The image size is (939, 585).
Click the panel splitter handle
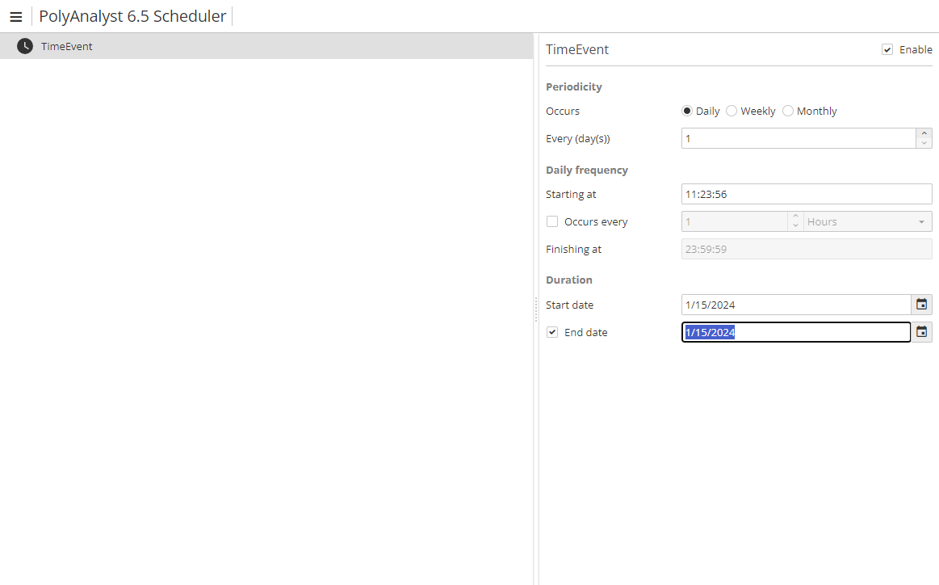pyautogui.click(x=535, y=309)
